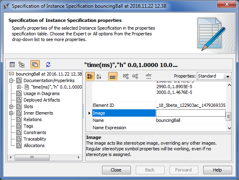The width and height of the screenshot is (239, 180).
Task: Switch to the table view icon above the tree
Action: pos(12,65)
